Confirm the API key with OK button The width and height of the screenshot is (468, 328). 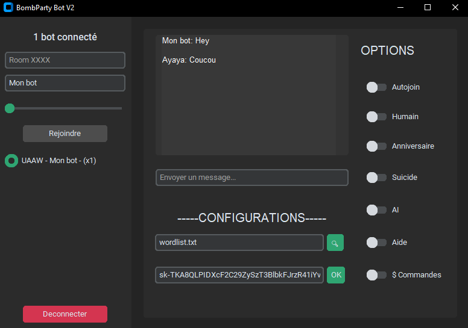336,275
